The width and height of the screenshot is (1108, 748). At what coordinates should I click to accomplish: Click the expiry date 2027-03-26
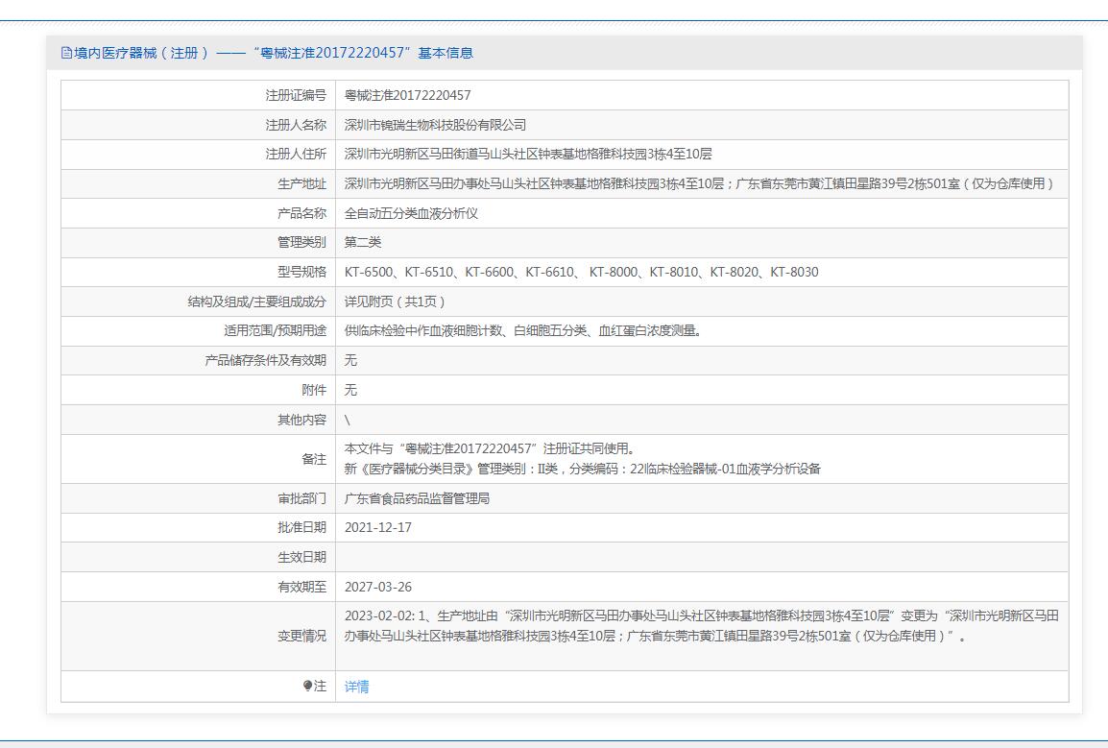[x=377, y=587]
